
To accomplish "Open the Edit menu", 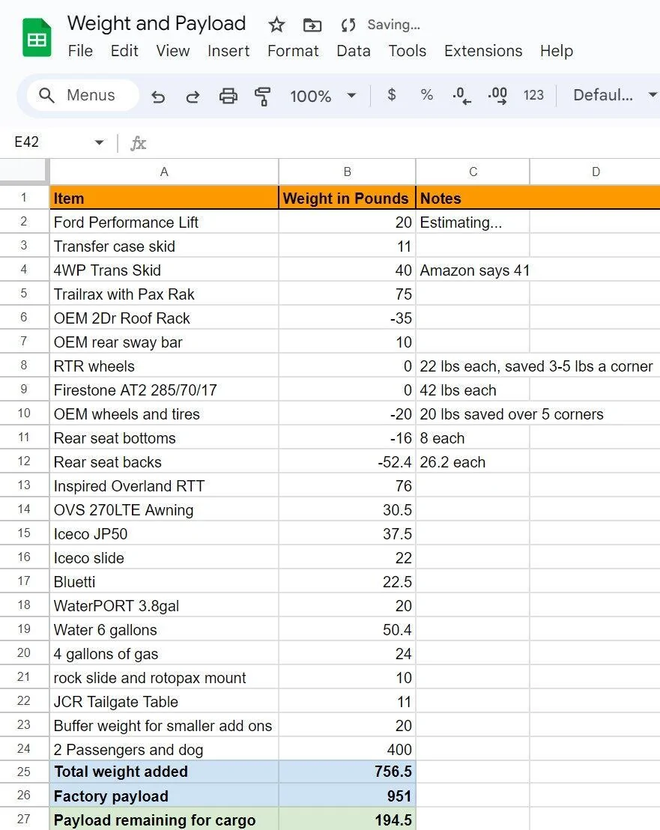I will (124, 51).
